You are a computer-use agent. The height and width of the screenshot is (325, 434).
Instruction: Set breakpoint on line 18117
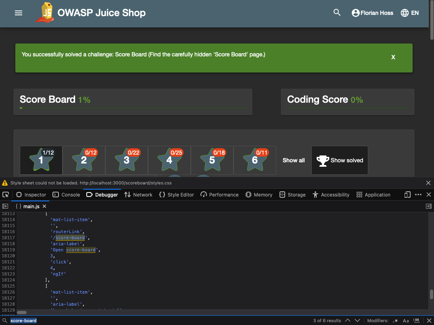coord(8,238)
